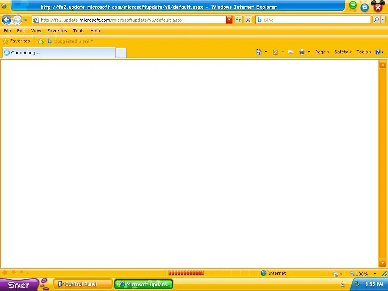Click the Bing icon beside Suggested Sites
Screen dimensions: 388x291
[50, 41]
